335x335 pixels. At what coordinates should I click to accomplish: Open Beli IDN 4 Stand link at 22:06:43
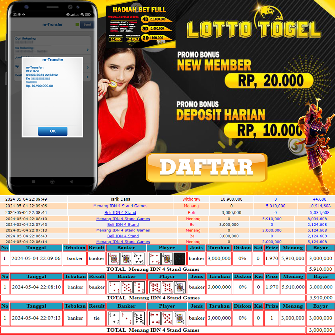pos(123,236)
